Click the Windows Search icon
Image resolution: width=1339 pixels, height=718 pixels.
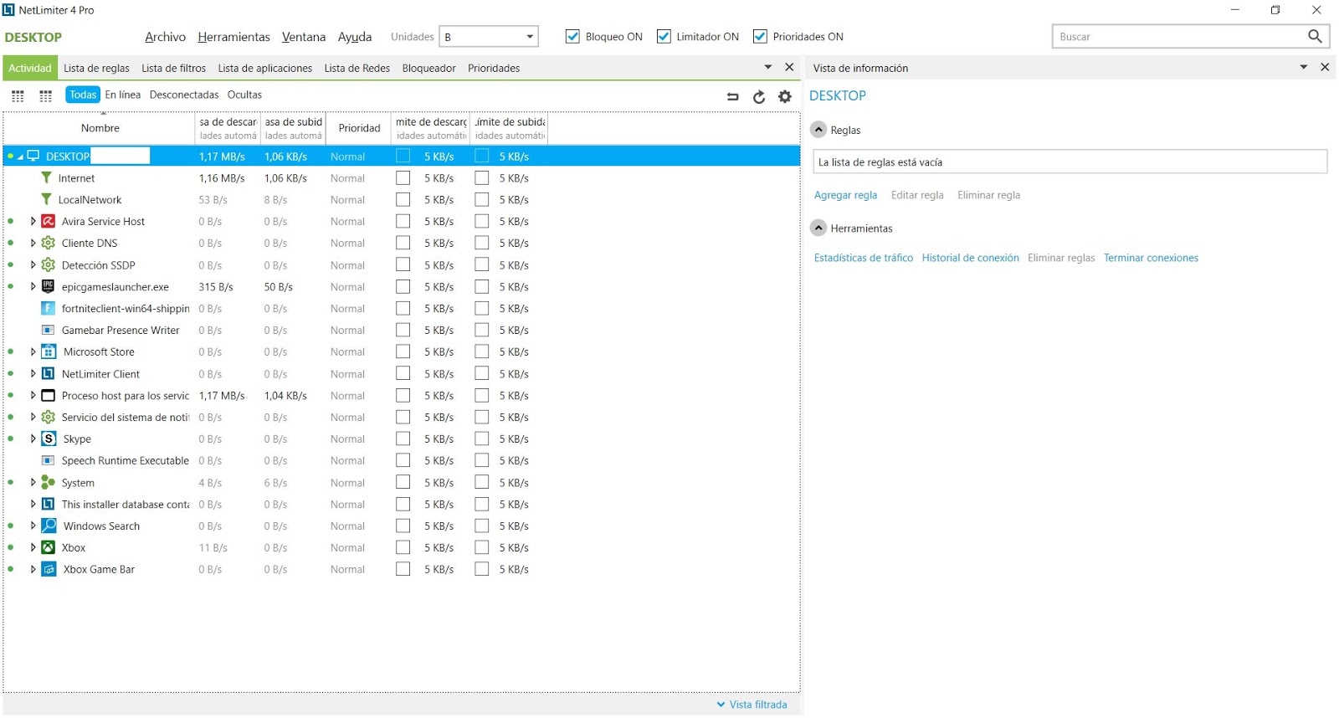click(49, 526)
